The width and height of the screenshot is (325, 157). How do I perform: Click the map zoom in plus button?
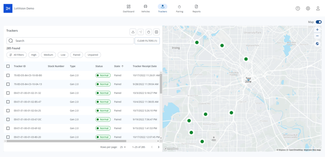[317, 29]
